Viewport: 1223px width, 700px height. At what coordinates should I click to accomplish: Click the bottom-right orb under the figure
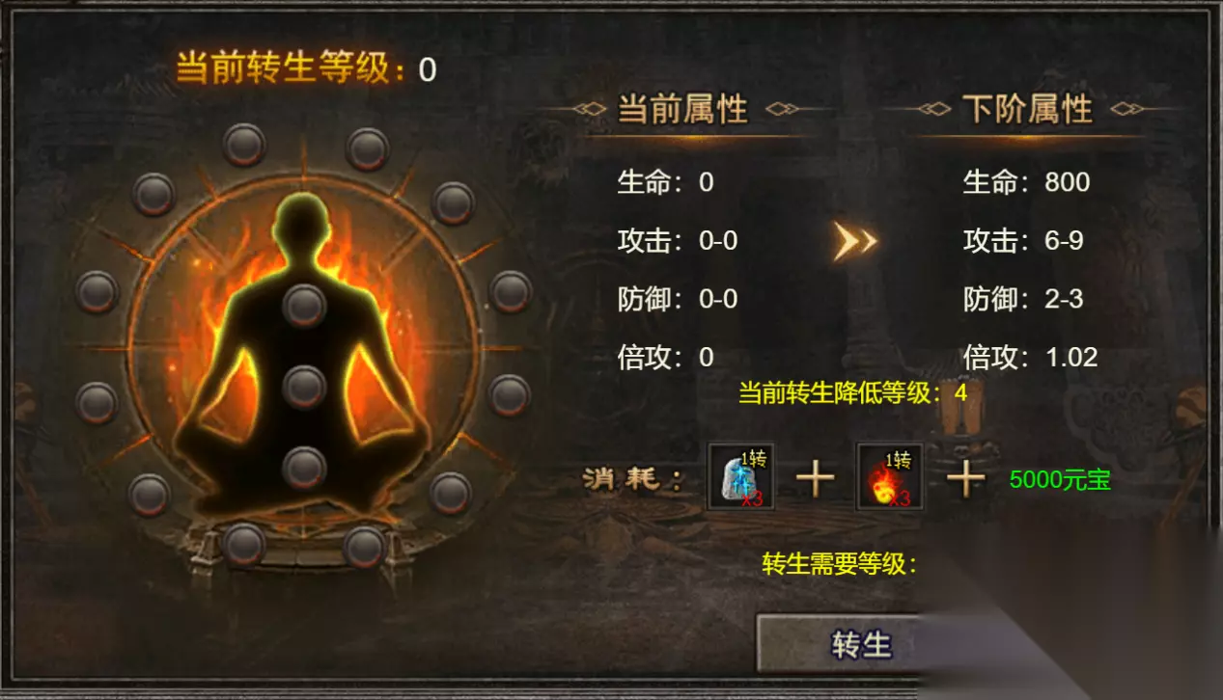pos(365,547)
